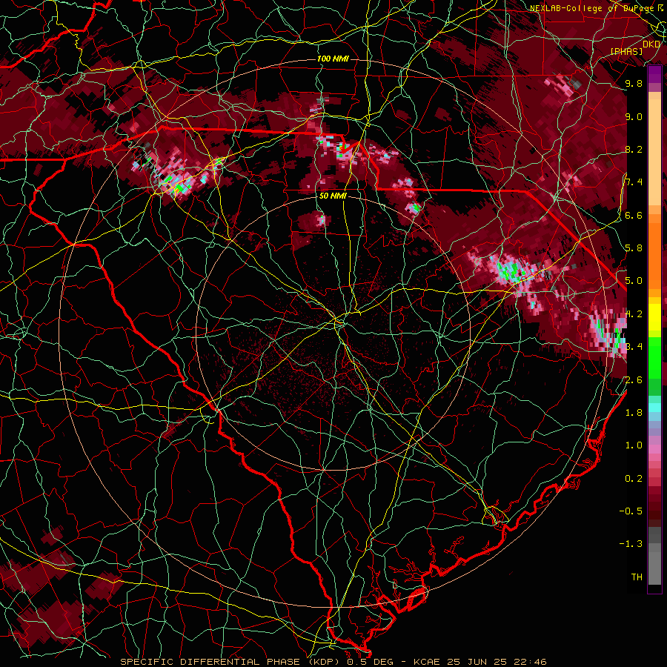This screenshot has width=667, height=667.
Task: Click the 5.0 scale value
Action: pos(634,281)
